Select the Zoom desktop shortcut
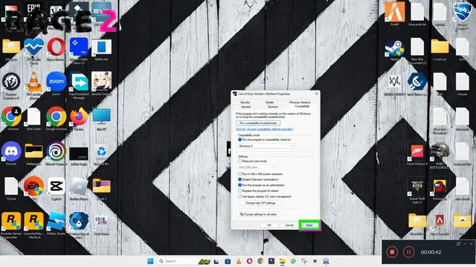This screenshot has width=476, height=267. [x=57, y=82]
